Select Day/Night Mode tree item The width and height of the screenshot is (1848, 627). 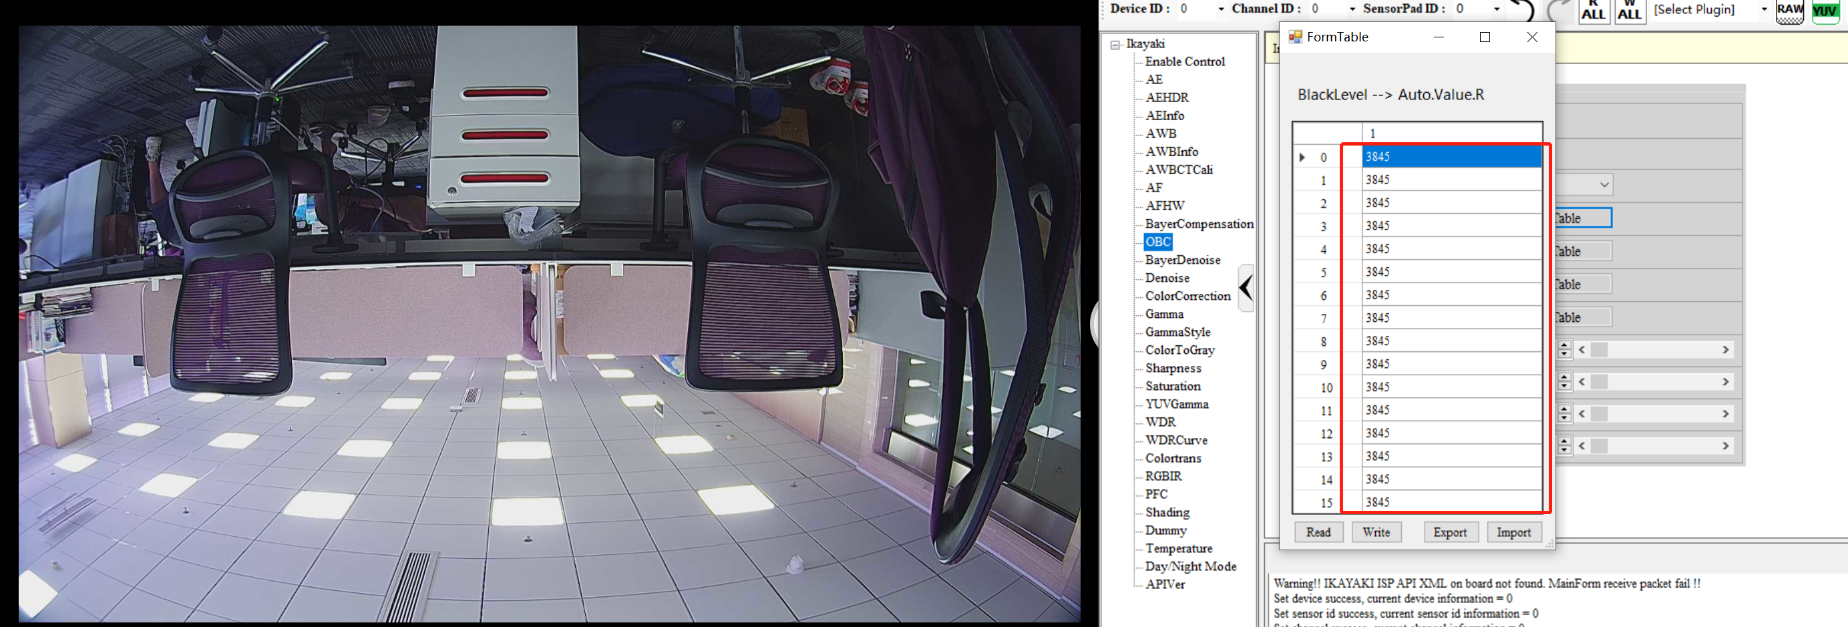[1190, 566]
